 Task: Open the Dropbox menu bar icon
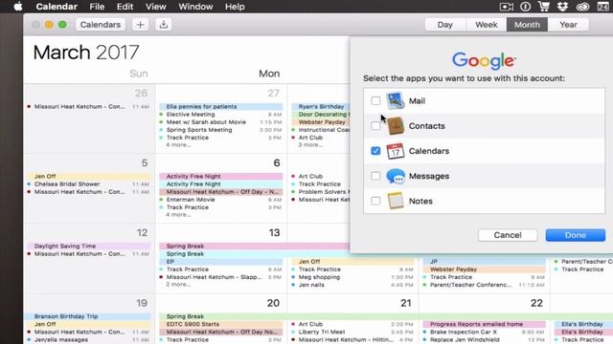point(562,7)
